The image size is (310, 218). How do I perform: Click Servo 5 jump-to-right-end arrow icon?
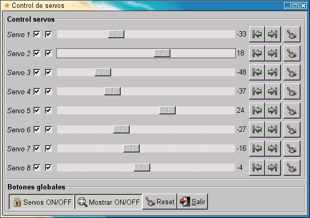pos(272,111)
